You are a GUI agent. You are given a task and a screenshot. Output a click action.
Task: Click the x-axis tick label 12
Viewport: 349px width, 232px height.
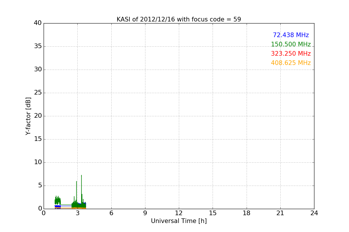[179, 213]
